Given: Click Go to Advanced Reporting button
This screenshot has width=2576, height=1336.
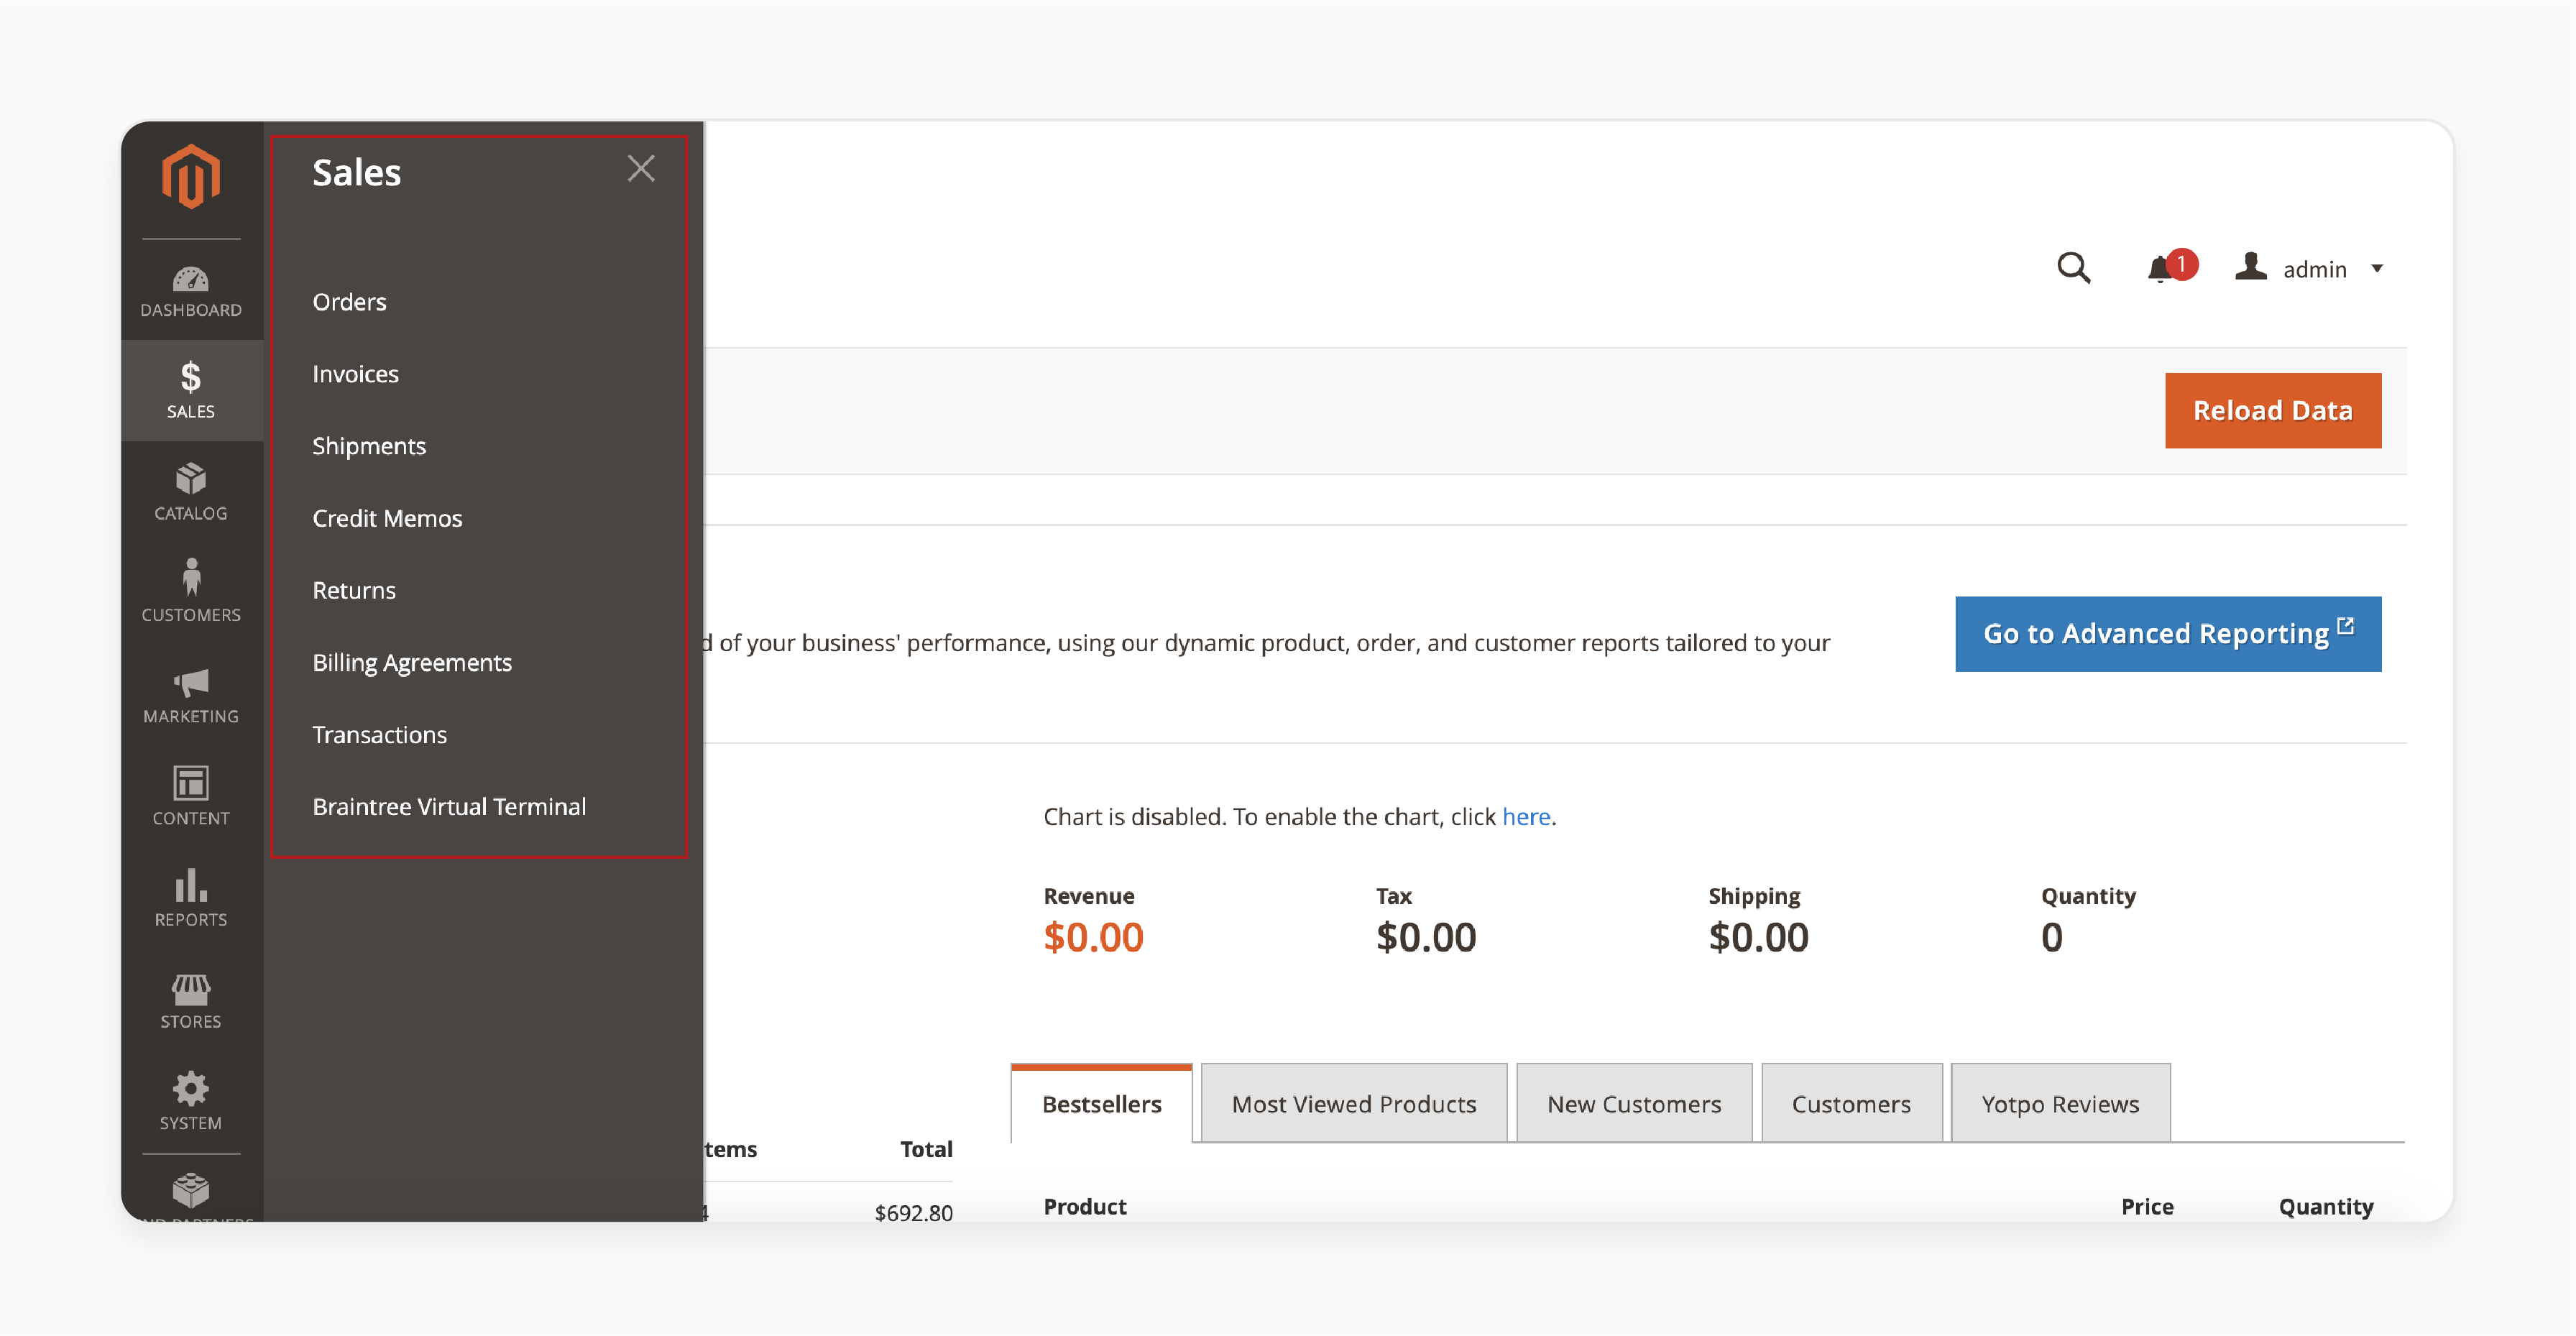Looking at the screenshot, I should [x=2168, y=634].
